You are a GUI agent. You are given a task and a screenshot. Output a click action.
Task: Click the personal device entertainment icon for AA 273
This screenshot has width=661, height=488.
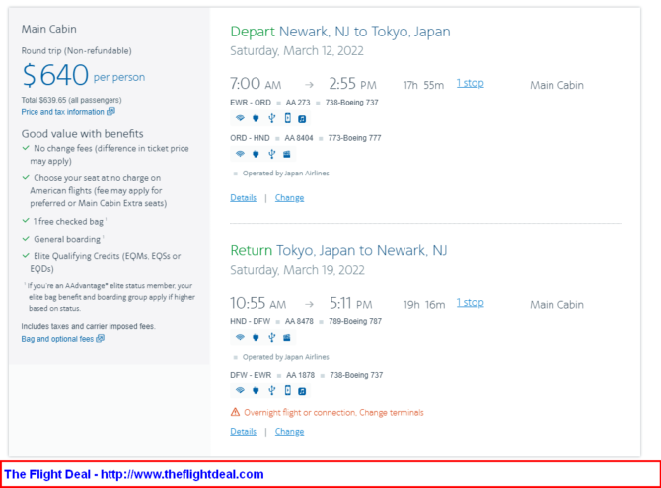[x=287, y=118]
